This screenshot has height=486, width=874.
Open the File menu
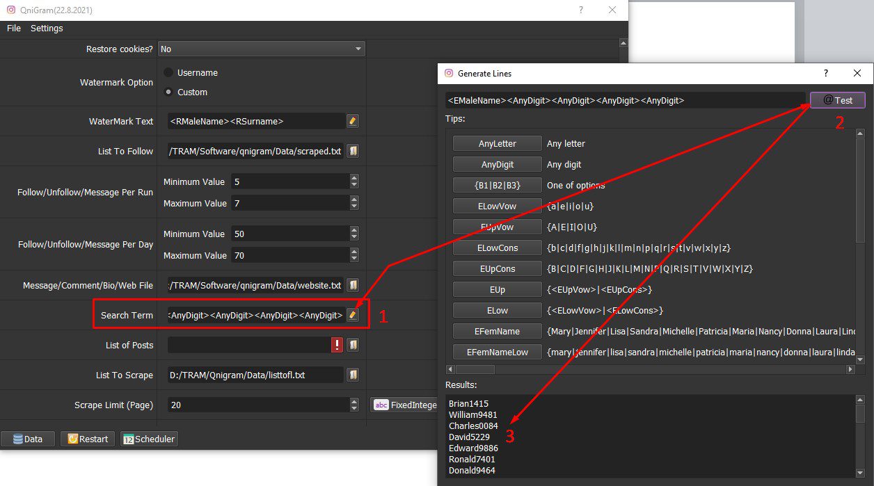coord(14,29)
